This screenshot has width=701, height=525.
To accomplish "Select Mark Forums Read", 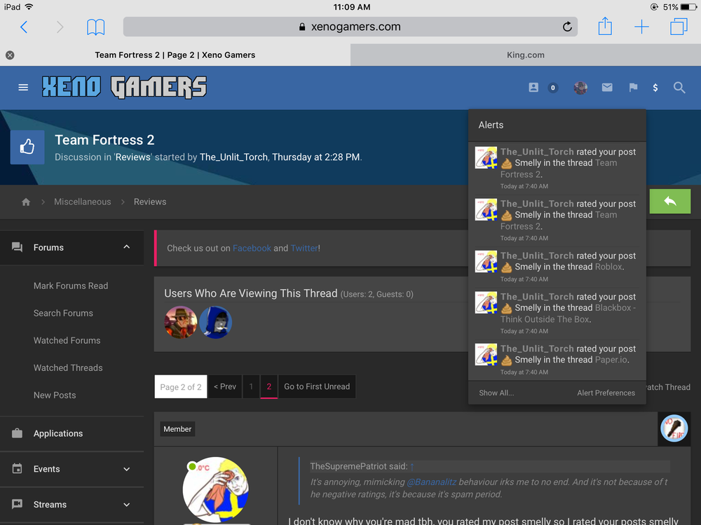I will pyautogui.click(x=71, y=286).
